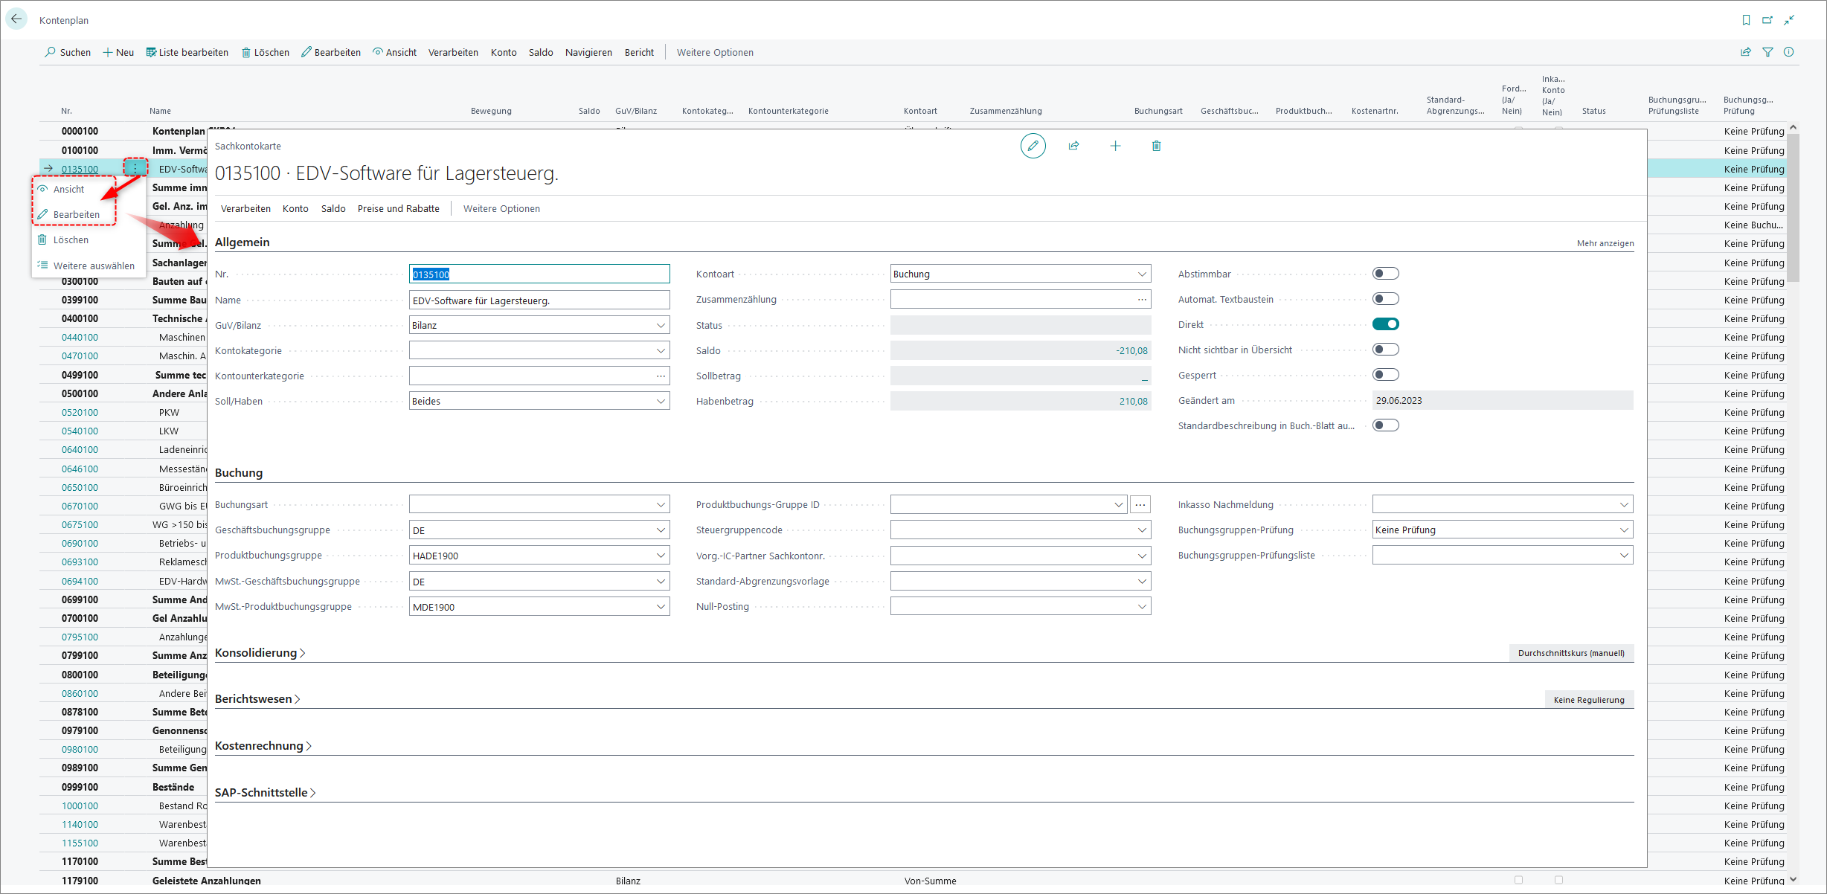
Task: Click the Suchen search button
Action: point(68,52)
